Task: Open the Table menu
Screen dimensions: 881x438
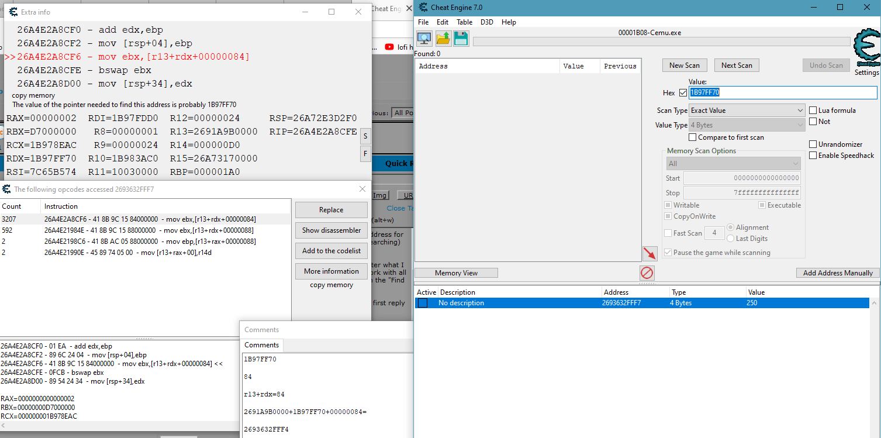Action: tap(465, 22)
